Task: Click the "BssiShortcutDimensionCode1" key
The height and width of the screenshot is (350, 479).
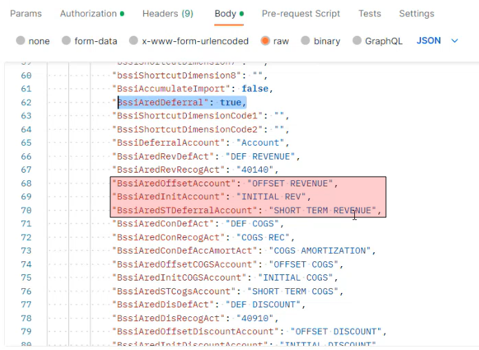Action: click(187, 116)
